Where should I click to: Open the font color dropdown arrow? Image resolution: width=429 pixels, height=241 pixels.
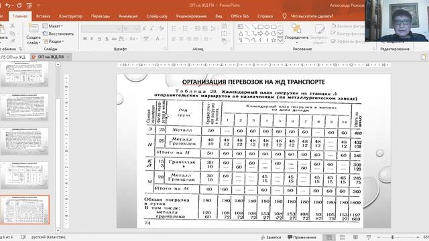point(162,39)
